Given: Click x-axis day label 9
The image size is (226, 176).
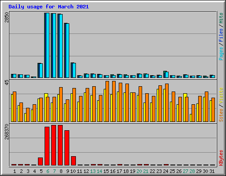Looking at the screenshot, I should 68,171.
